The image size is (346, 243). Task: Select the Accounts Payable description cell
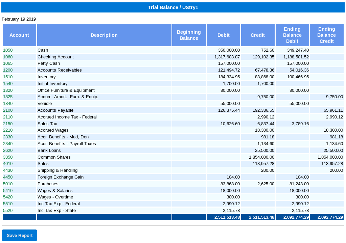tap(104, 110)
